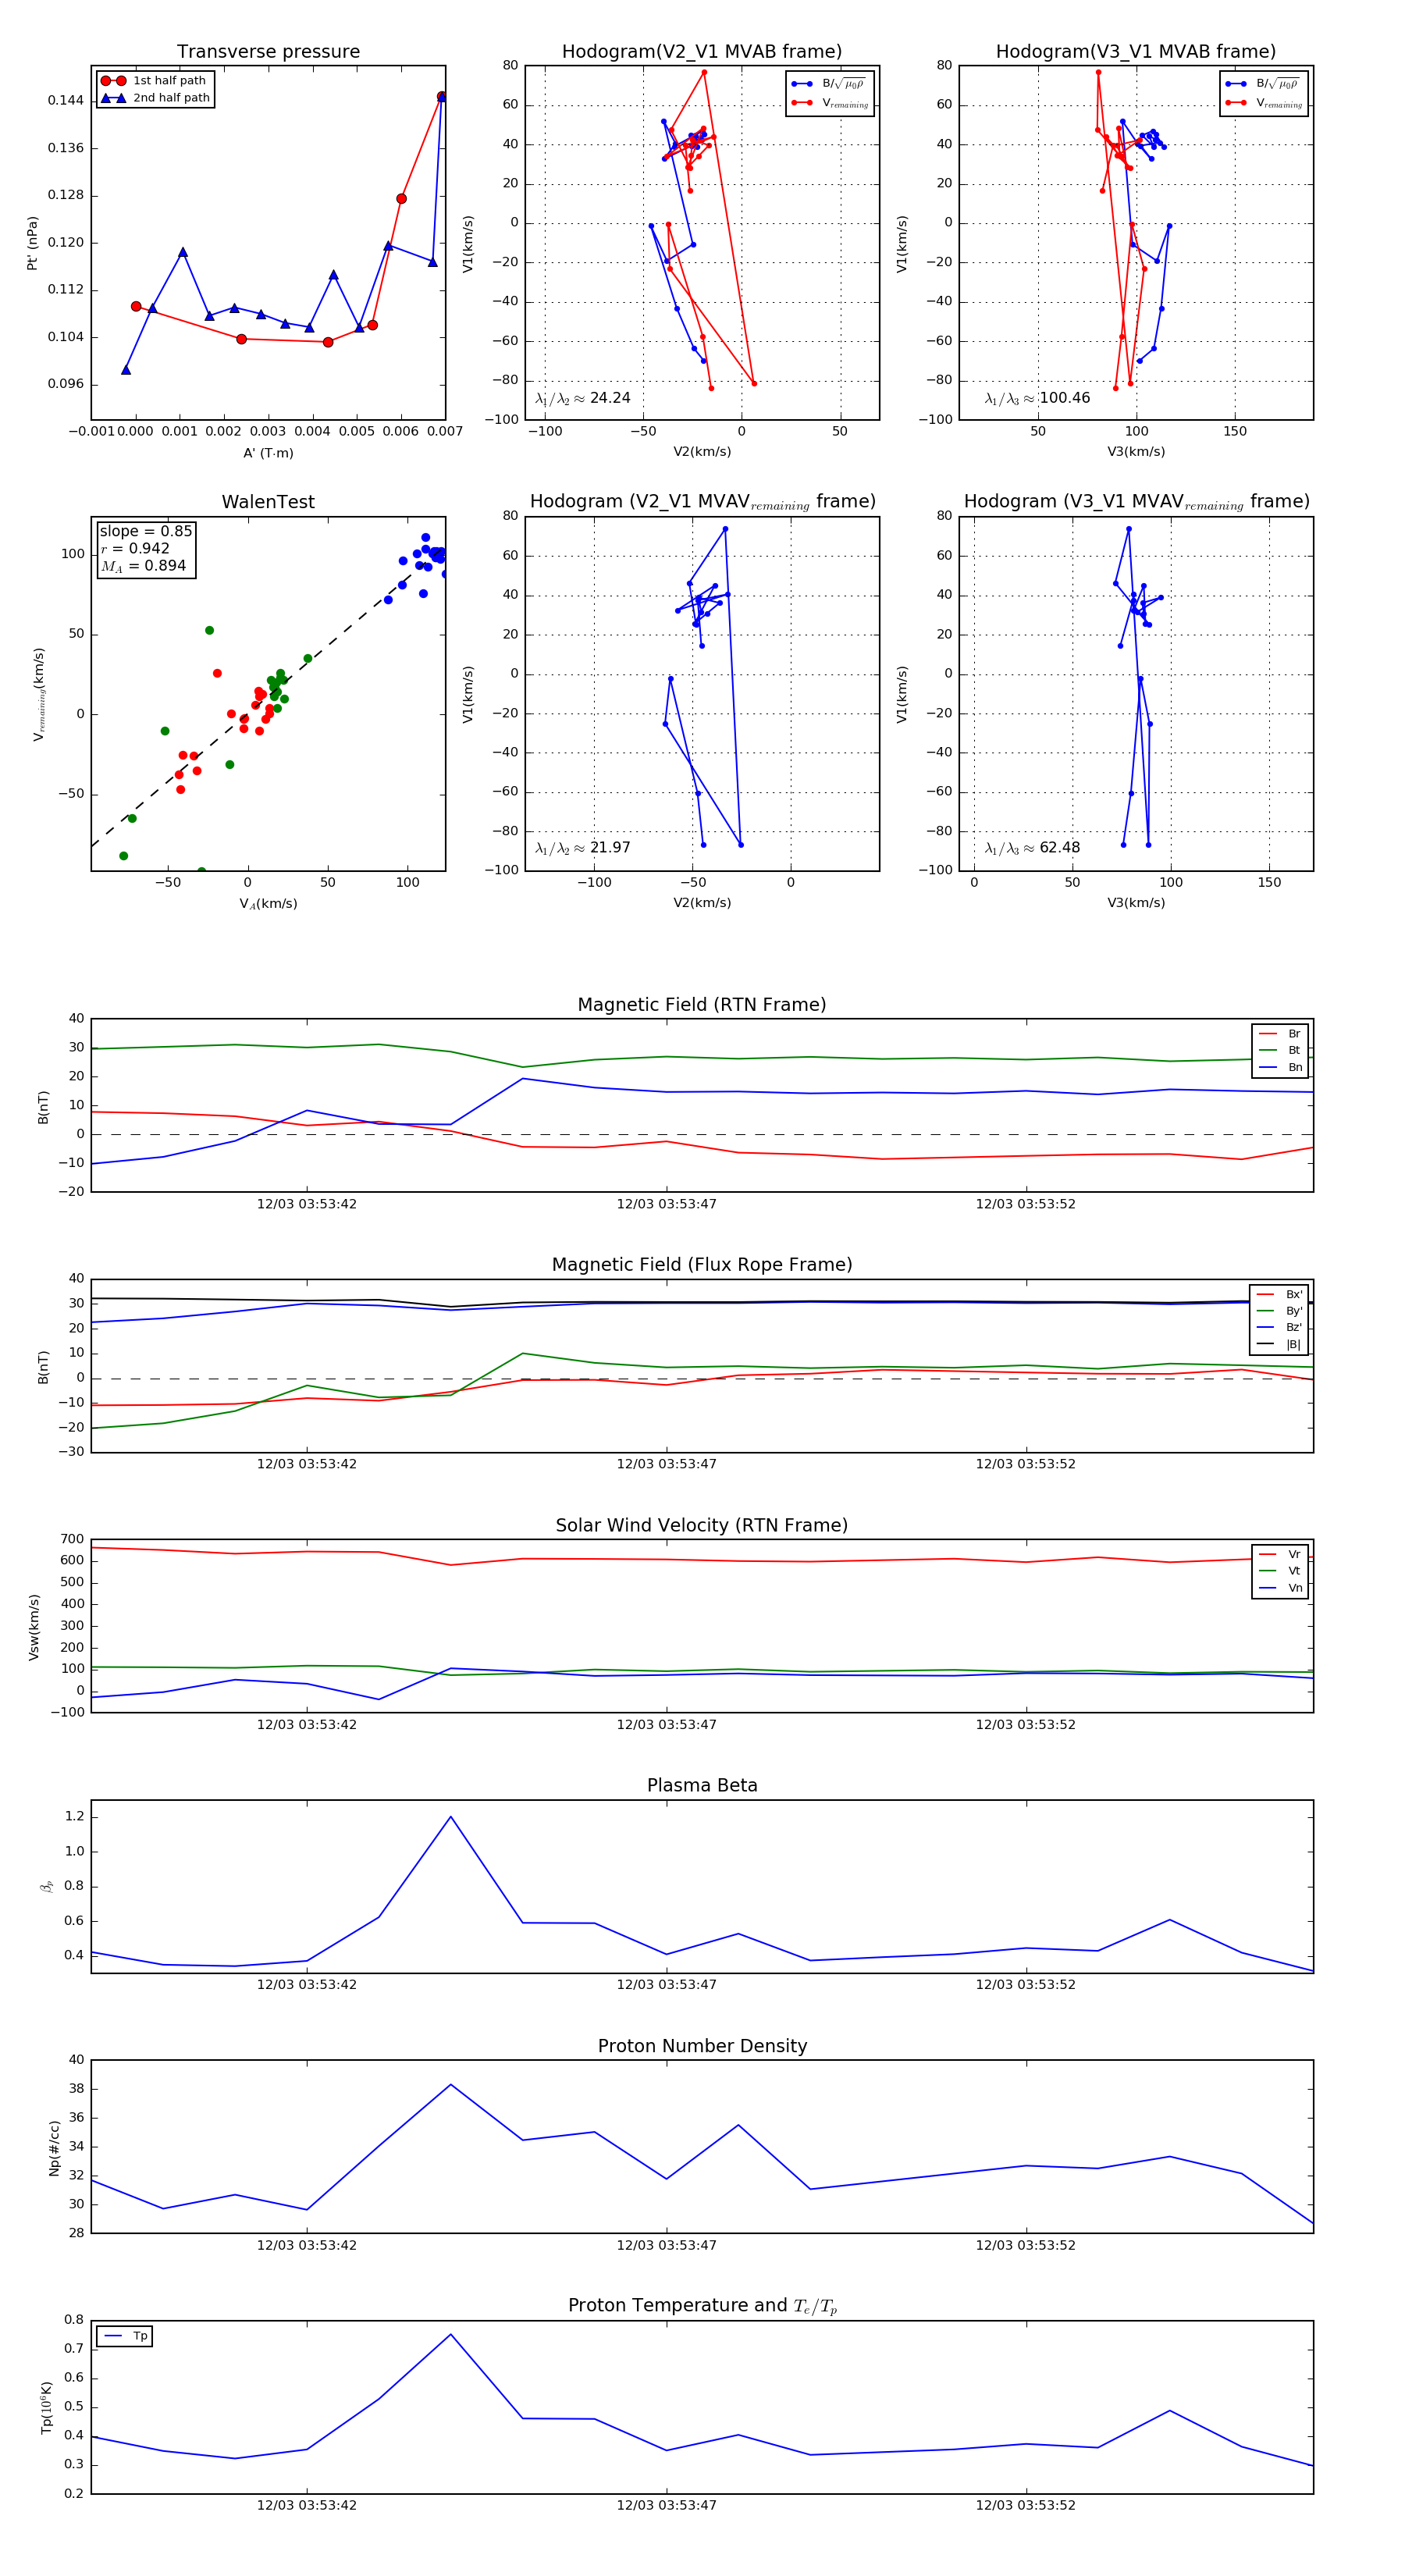Select the Br legend entry
The height and width of the screenshot is (2576, 1405).
point(1280,1034)
